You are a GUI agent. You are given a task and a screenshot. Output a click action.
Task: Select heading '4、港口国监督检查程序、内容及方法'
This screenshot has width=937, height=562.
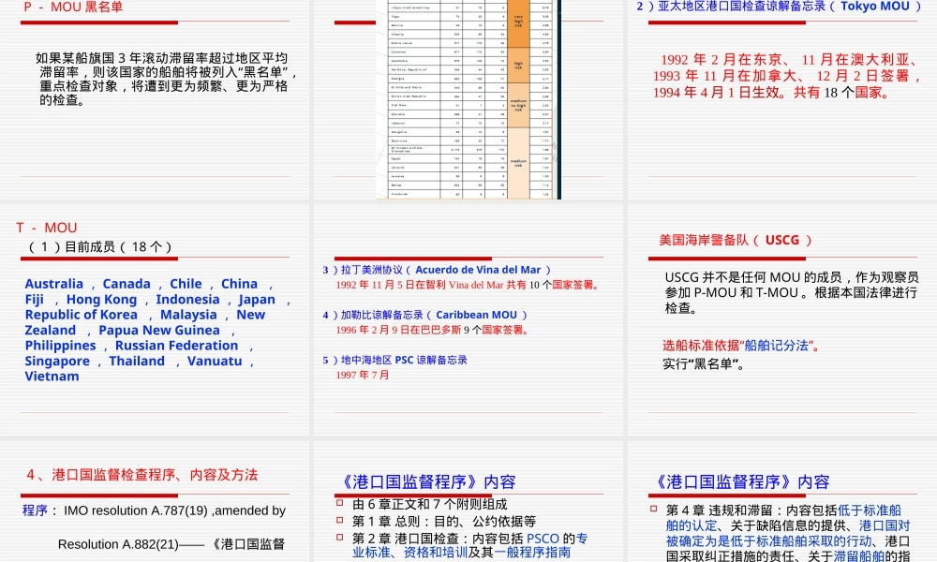click(x=142, y=475)
